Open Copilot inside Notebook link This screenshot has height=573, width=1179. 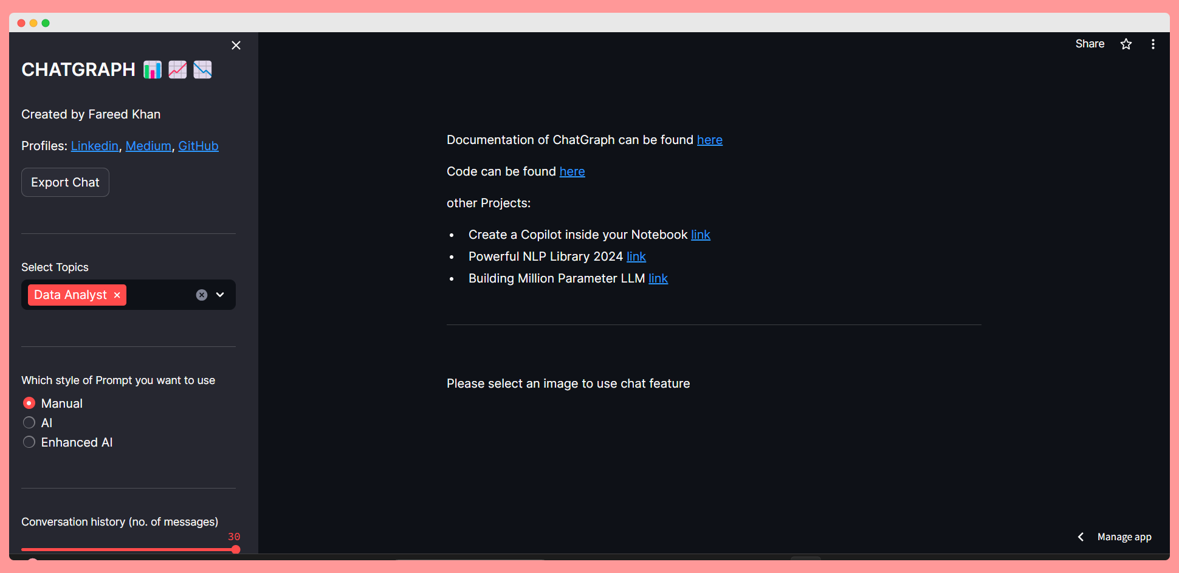[x=701, y=235]
